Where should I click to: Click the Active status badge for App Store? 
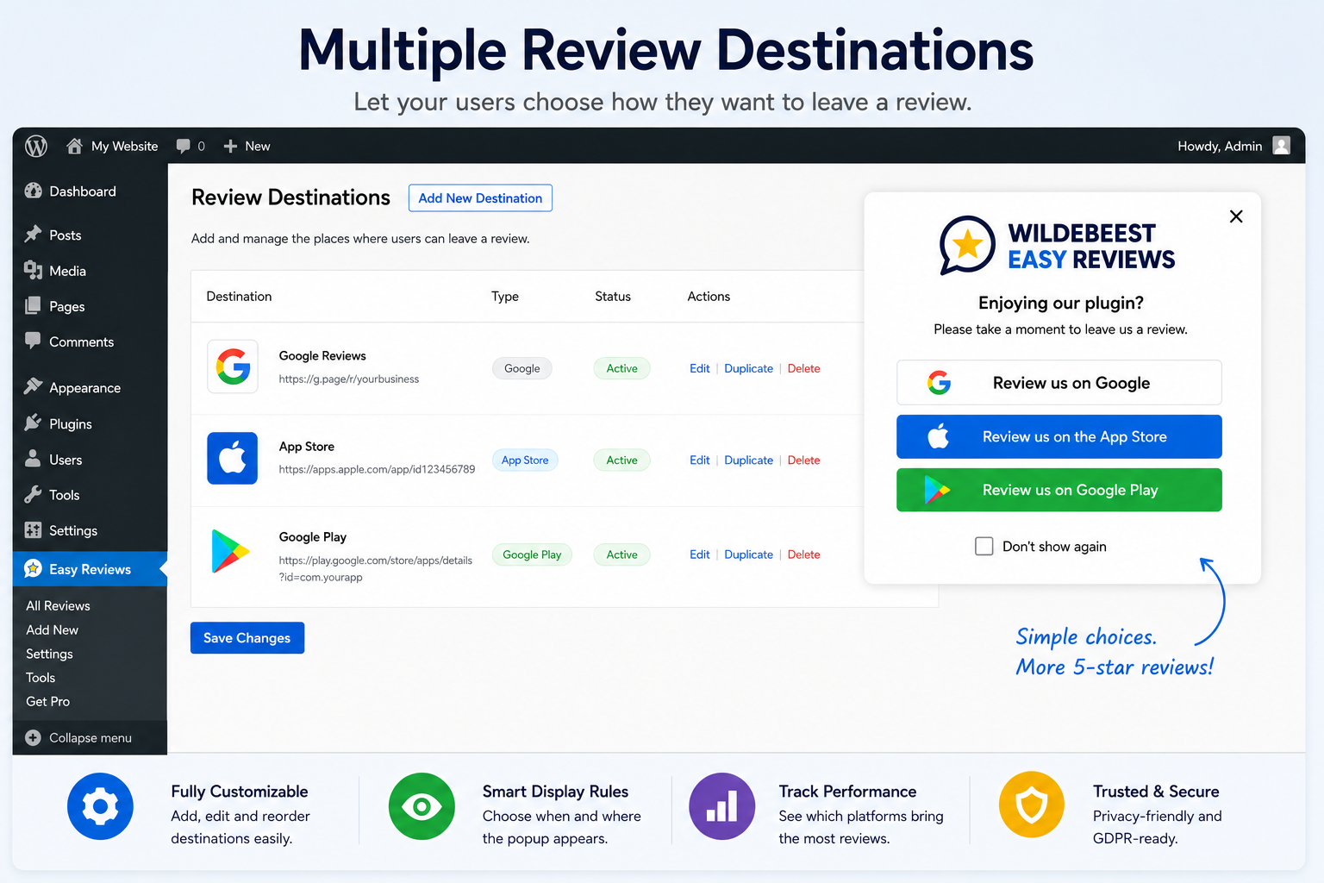pyautogui.click(x=621, y=460)
